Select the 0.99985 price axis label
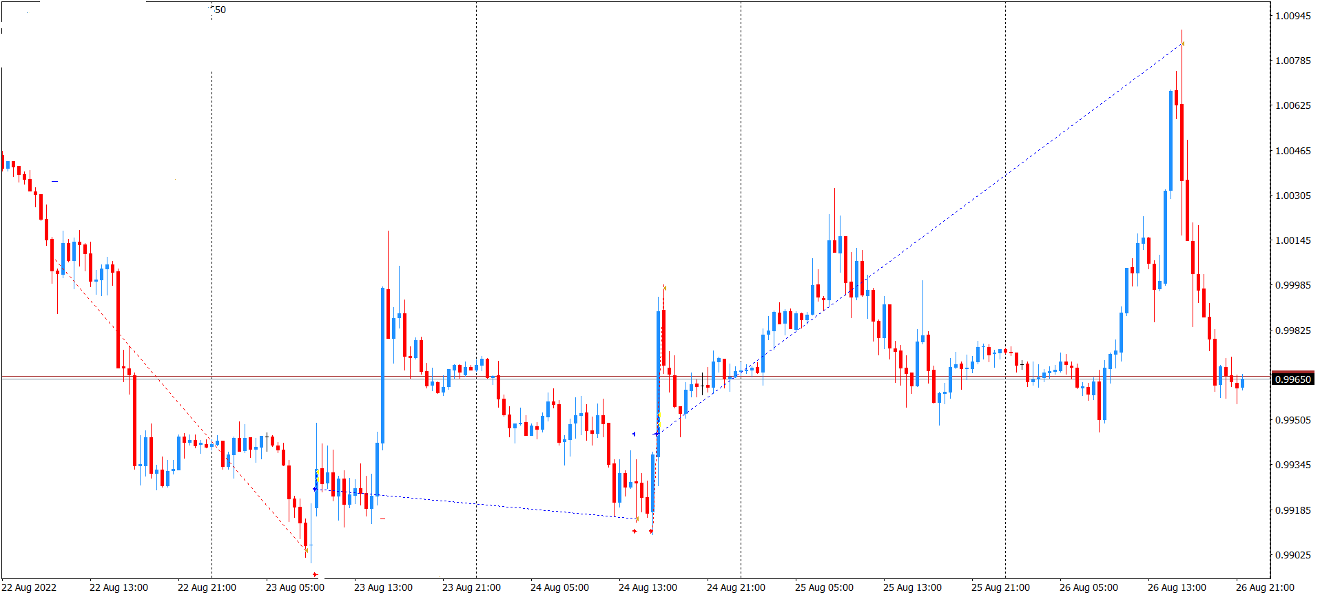 pyautogui.click(x=1293, y=285)
